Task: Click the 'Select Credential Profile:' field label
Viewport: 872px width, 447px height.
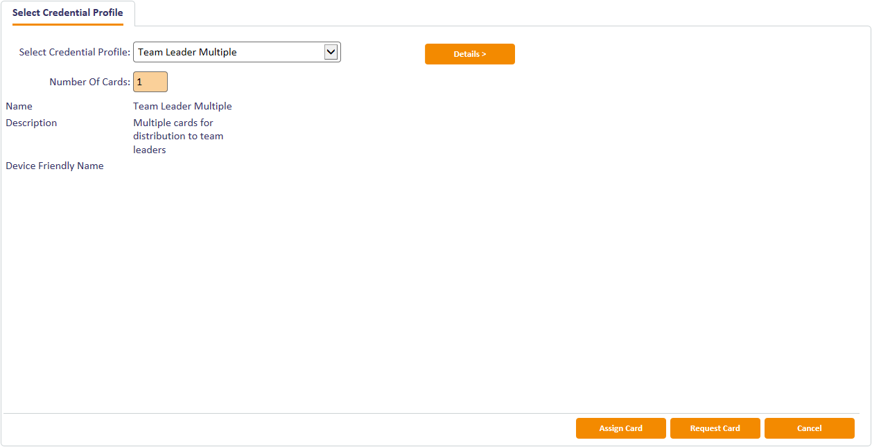Action: 74,52
